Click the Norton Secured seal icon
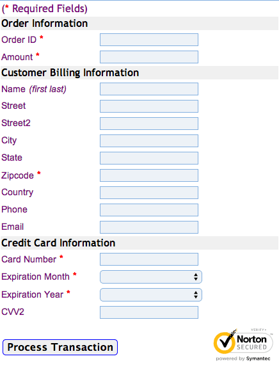This screenshot has width=279, height=370. click(x=243, y=342)
